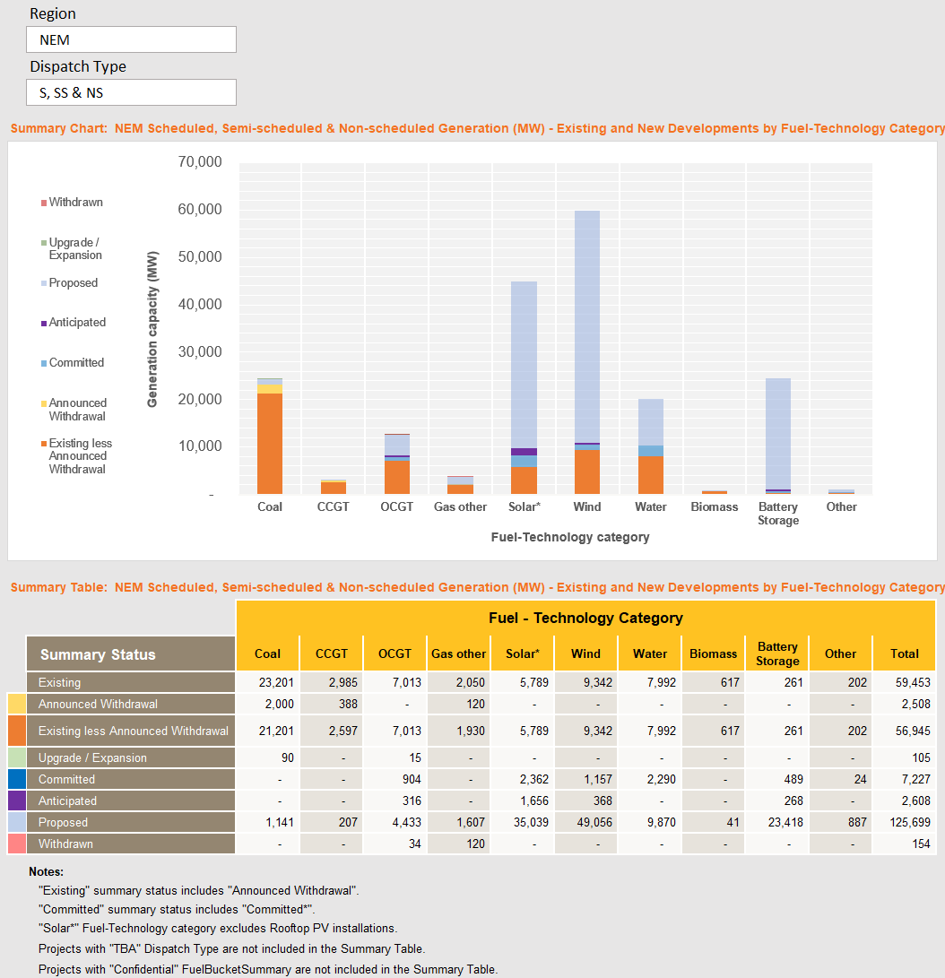
Task: Click the Upgrade / Expansion legend entry
Action: coord(75,249)
